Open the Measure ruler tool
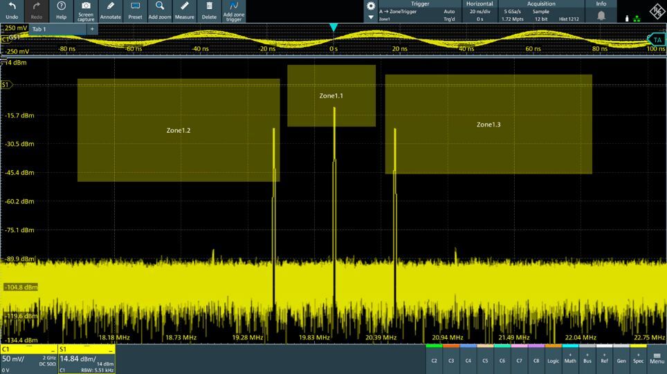667x374 pixels. (x=184, y=10)
